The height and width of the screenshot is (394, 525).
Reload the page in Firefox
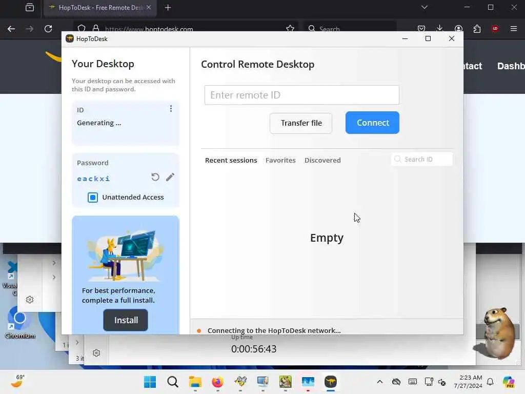(48, 29)
